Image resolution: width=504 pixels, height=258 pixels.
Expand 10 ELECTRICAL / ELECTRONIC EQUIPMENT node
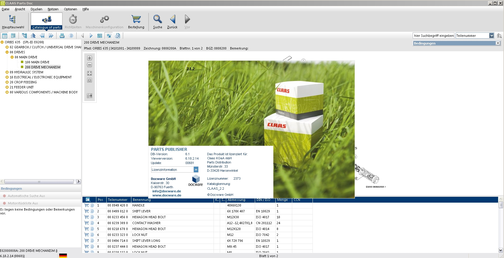[7, 77]
